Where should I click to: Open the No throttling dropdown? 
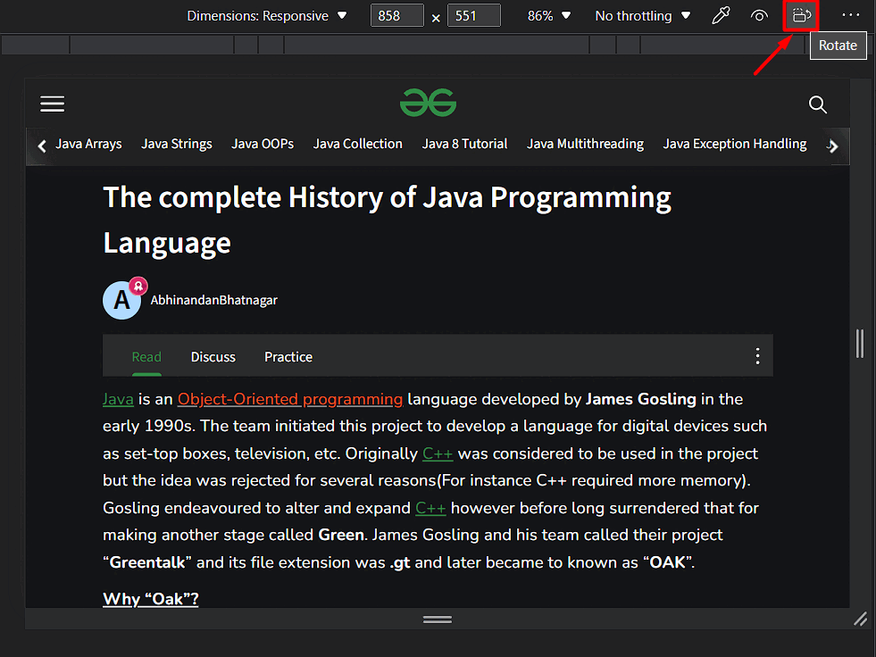click(643, 16)
